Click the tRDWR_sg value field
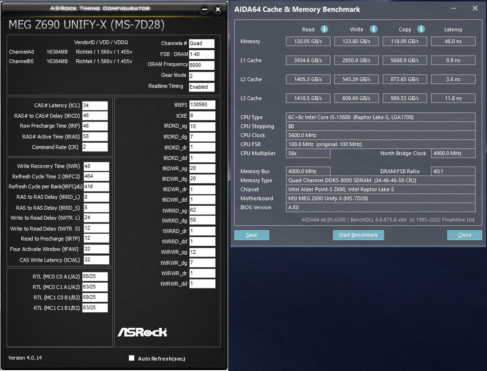Viewport: 487px width, 371px height. point(202,168)
